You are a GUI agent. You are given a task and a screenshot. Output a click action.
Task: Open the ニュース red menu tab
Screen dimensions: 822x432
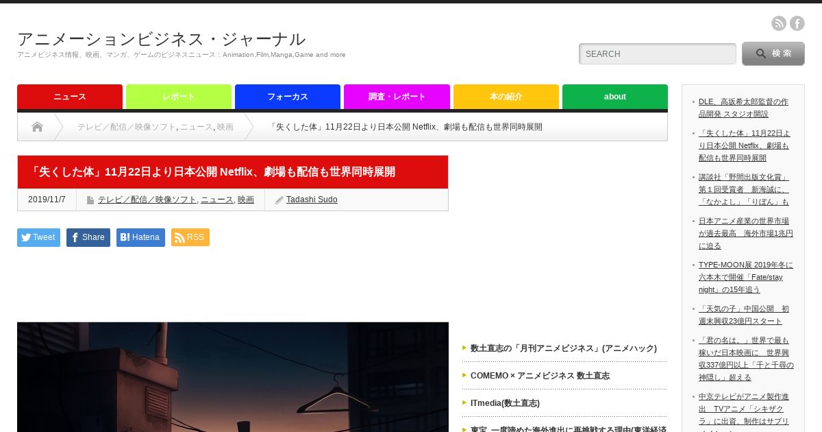click(70, 97)
